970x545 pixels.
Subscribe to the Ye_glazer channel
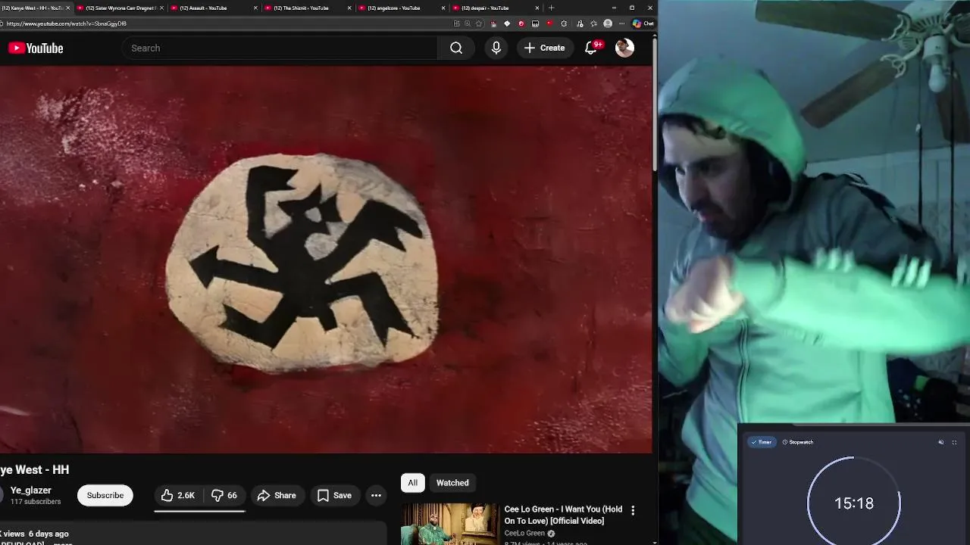click(105, 495)
